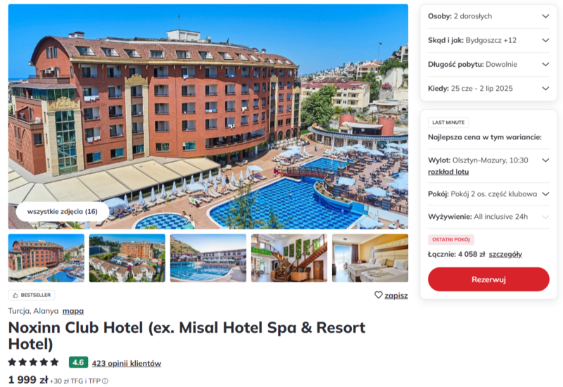Click the heart icon next to zapisz
This screenshot has height=387, width=563.
click(x=378, y=295)
